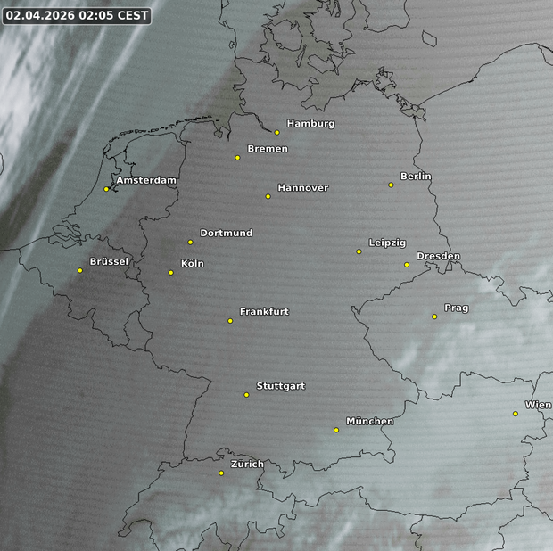This screenshot has width=553, height=551.
Task: Click Berlin's yellow location marker
Action: click(391, 185)
